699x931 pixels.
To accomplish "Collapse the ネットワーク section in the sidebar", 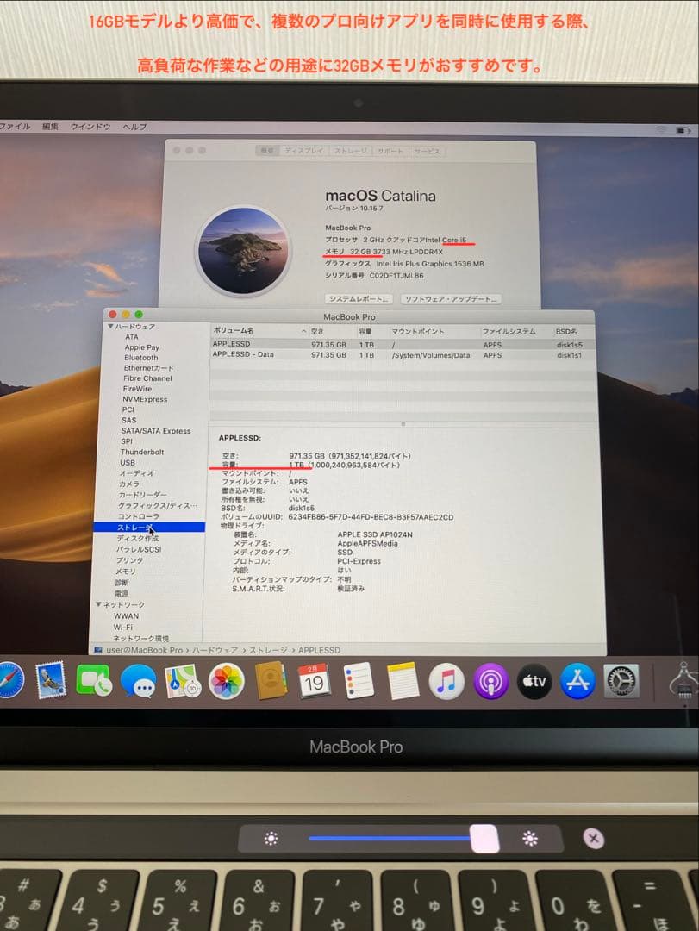I will point(102,604).
